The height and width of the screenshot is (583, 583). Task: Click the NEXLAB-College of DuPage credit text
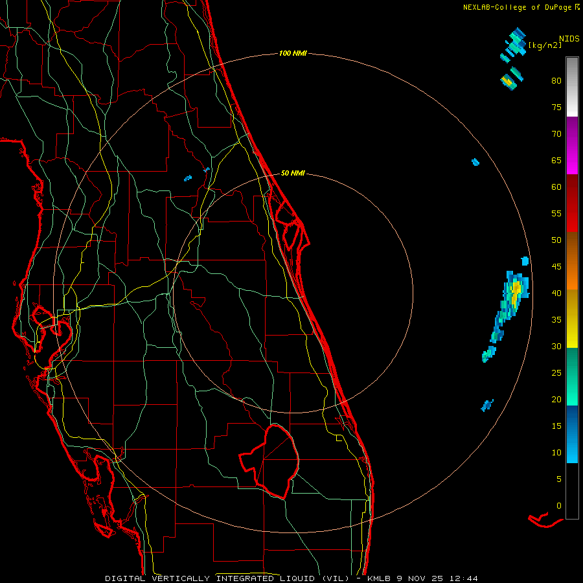pyautogui.click(x=517, y=7)
